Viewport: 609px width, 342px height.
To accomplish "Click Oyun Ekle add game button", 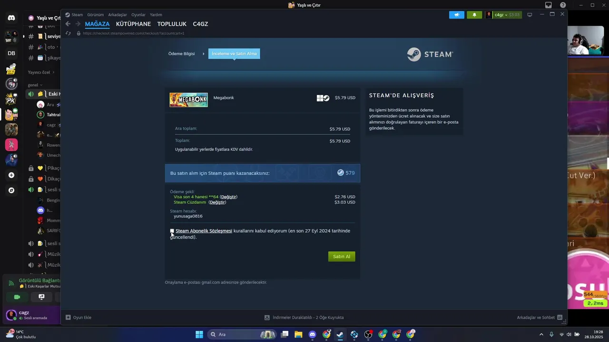I will (79, 317).
